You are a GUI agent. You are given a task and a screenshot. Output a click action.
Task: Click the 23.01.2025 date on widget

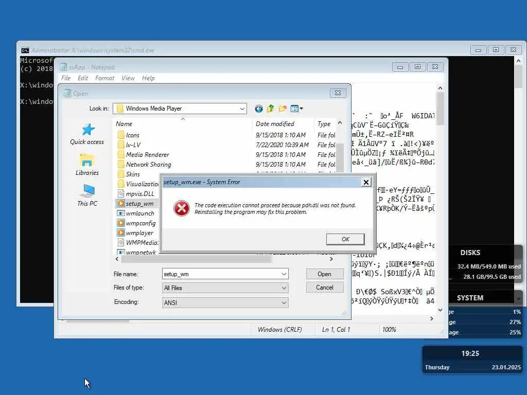[506, 367]
